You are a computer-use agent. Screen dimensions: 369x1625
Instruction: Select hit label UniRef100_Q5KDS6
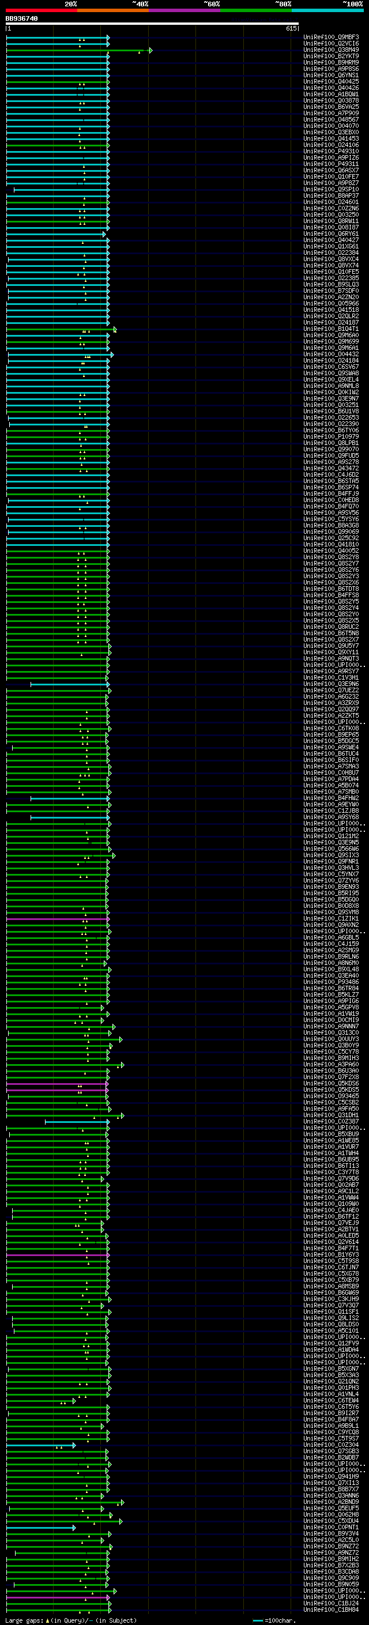(x=331, y=1084)
